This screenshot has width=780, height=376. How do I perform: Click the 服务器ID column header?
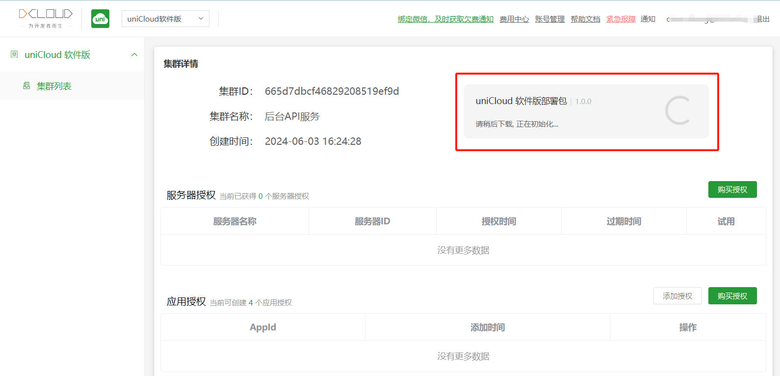(372, 221)
